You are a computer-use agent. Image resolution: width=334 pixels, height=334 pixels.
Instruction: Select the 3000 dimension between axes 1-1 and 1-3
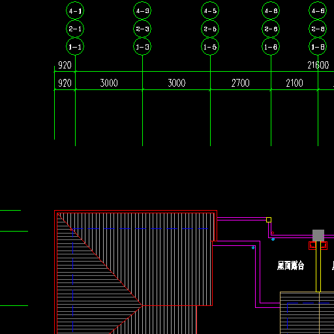click(x=109, y=83)
